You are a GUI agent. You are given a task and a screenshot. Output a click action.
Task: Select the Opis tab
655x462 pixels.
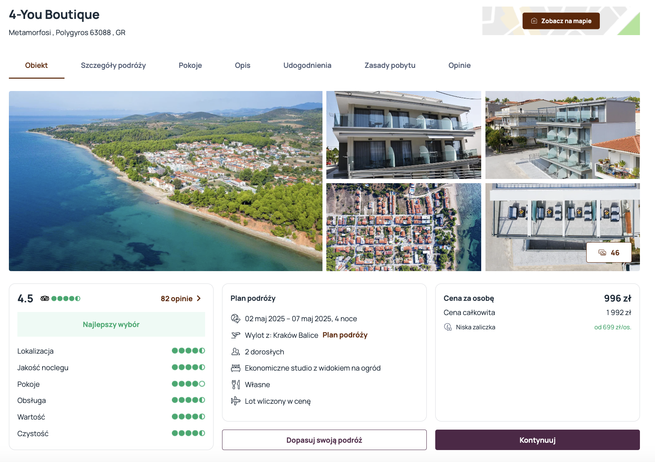tap(243, 66)
